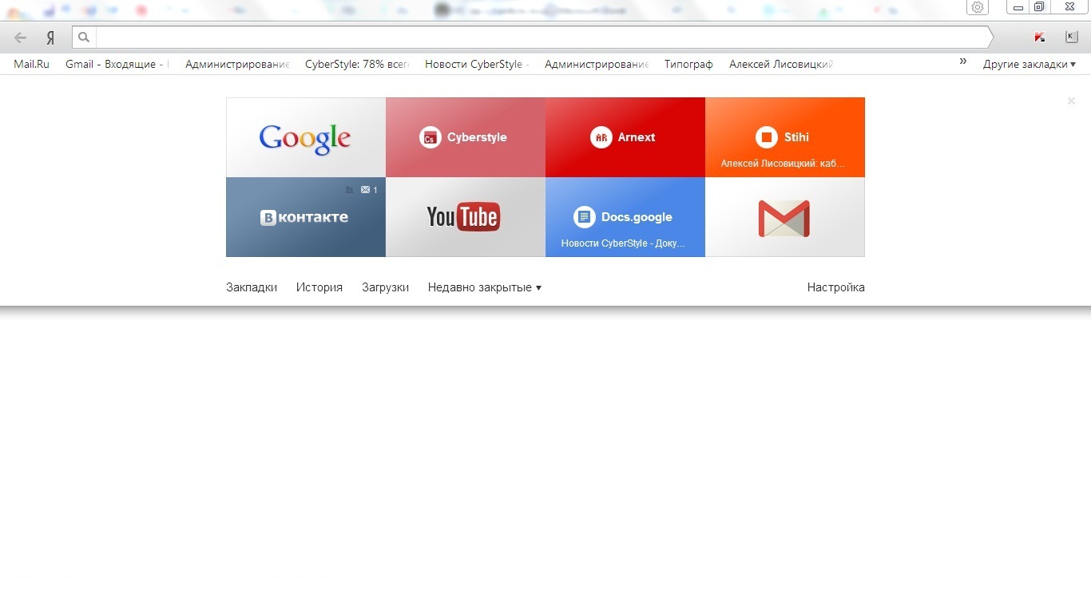Open the Kaspersky virtual keyboard extension icon
Screen dimensions: 1091x613
tap(1072, 37)
